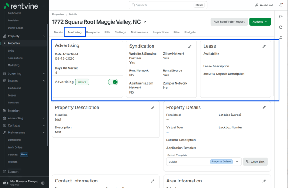
Task: Click the Date Advertised value 08-13-2026
Action: pos(64,58)
